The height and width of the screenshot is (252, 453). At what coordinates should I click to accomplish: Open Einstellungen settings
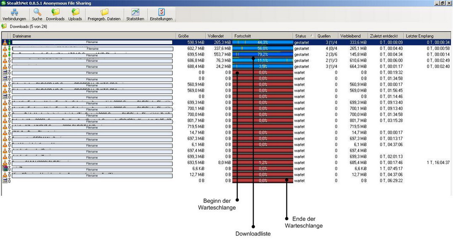[161, 14]
